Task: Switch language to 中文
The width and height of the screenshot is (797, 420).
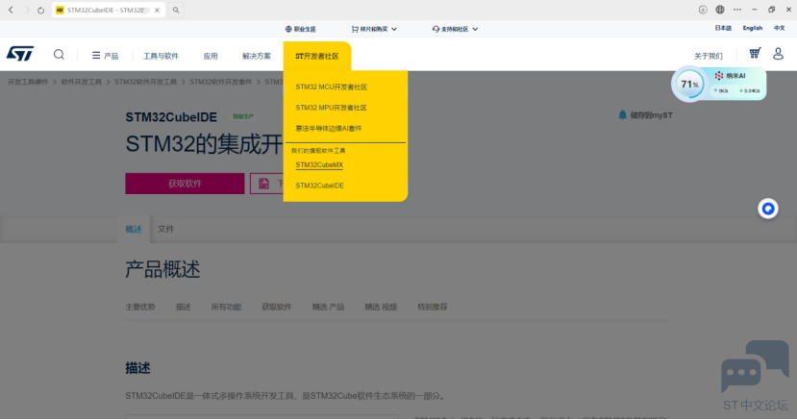Action: click(x=779, y=28)
